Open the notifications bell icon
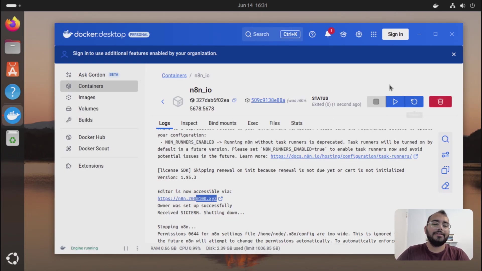 pyautogui.click(x=328, y=34)
